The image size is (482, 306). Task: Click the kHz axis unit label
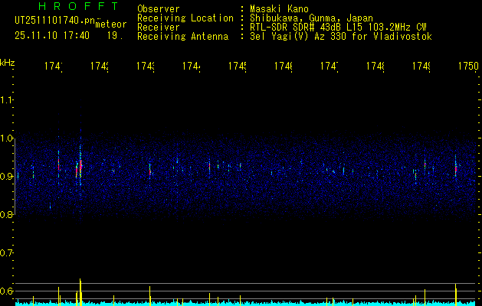(8, 62)
